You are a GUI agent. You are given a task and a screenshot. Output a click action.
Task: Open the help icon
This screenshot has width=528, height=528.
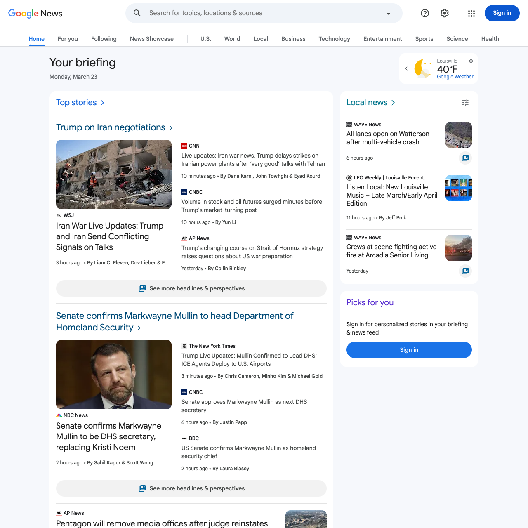424,13
